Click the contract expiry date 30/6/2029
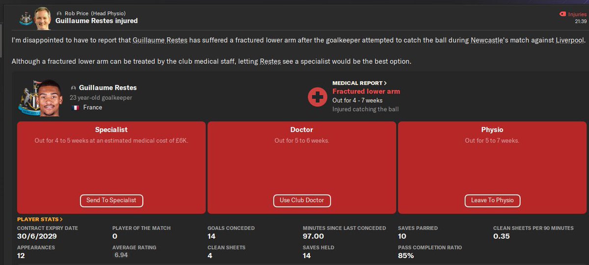Image resolution: width=589 pixels, height=265 pixels. [36, 236]
